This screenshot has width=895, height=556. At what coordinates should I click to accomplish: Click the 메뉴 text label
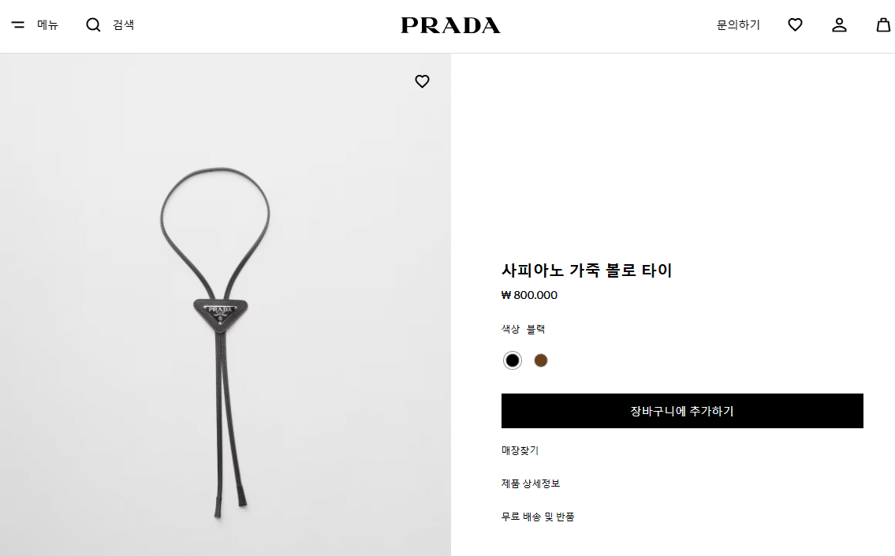tap(48, 24)
